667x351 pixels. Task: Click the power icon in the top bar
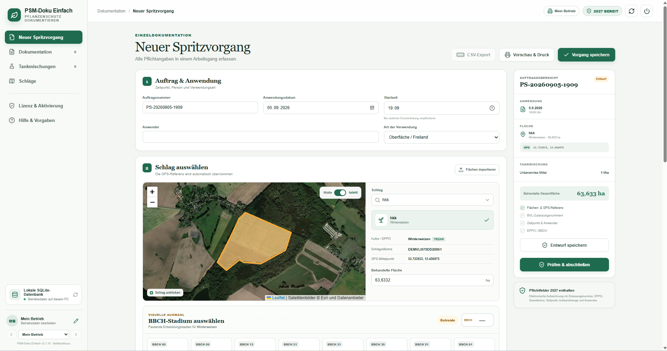647,11
